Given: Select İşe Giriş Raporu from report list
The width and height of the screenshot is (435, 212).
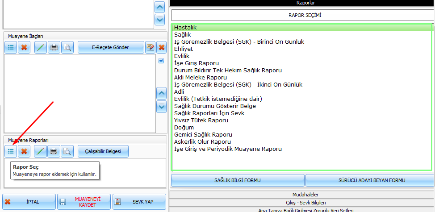Looking at the screenshot, I should 196,63.
